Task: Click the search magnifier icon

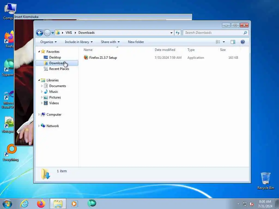Action: click(245, 33)
